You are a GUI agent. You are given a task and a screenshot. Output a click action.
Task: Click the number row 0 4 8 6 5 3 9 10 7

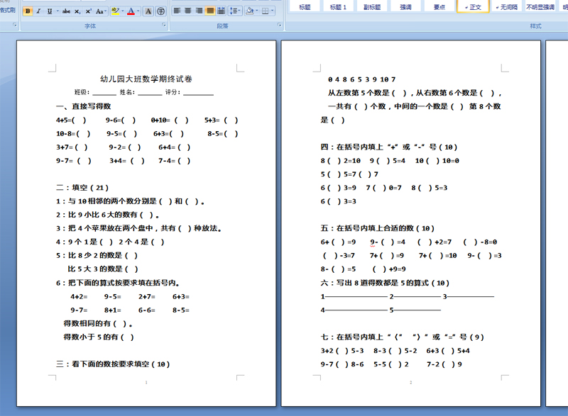tap(362, 79)
